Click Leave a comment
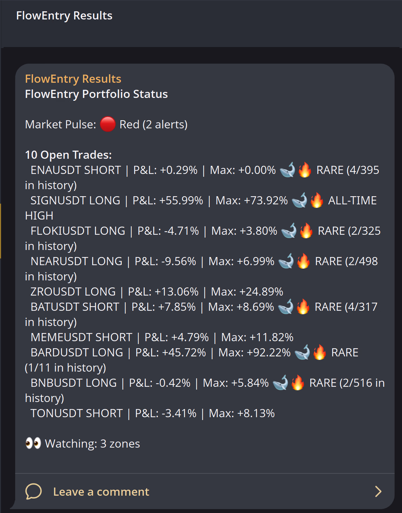Viewport: 402px width, 513px height. (x=101, y=491)
